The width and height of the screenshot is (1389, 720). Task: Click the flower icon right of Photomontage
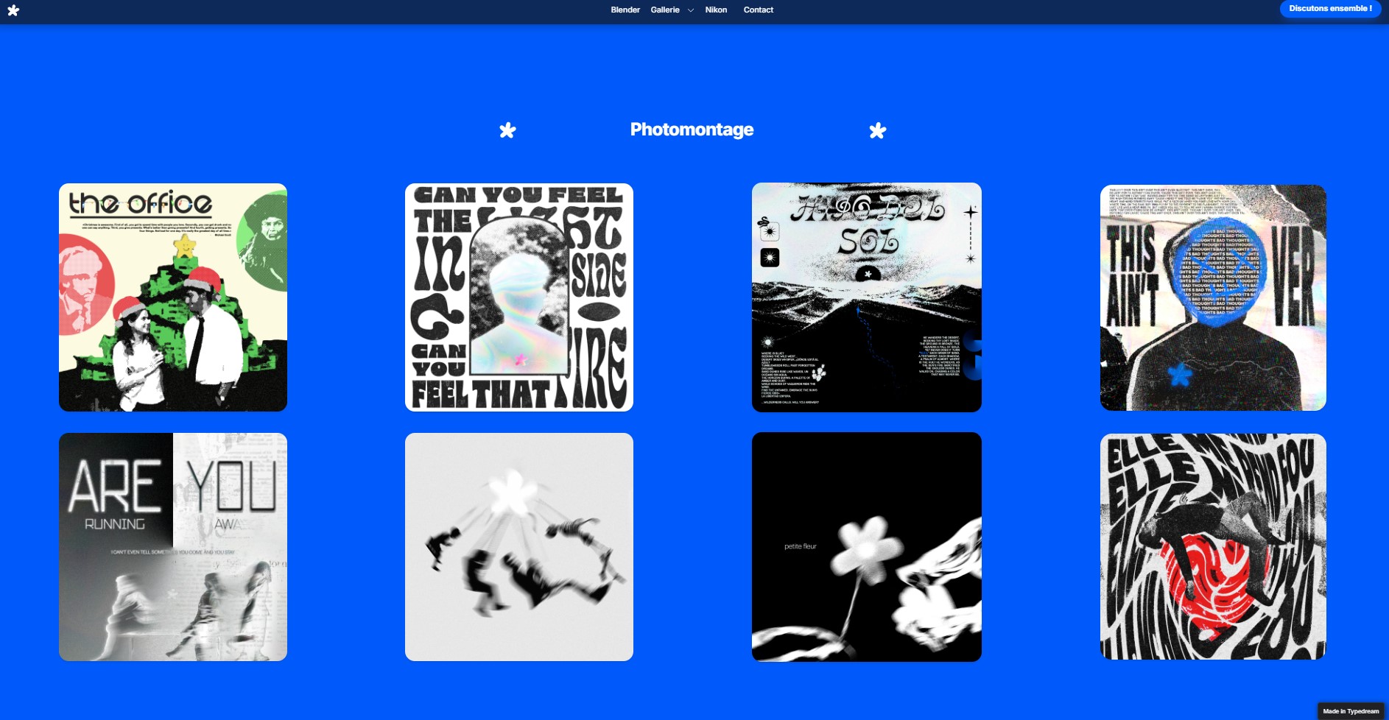pyautogui.click(x=877, y=131)
